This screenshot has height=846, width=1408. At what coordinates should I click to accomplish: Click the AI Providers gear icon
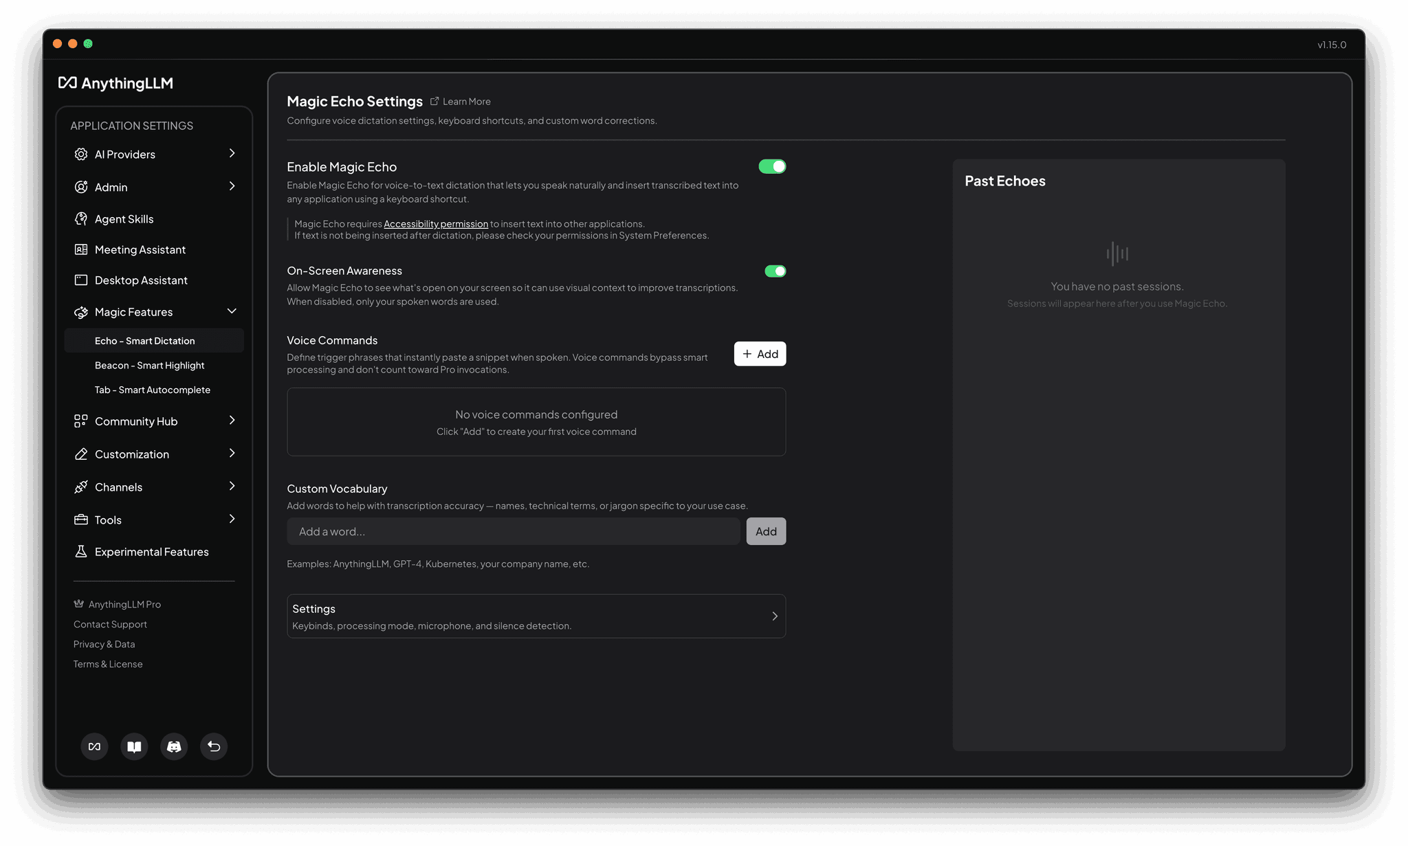click(x=80, y=154)
